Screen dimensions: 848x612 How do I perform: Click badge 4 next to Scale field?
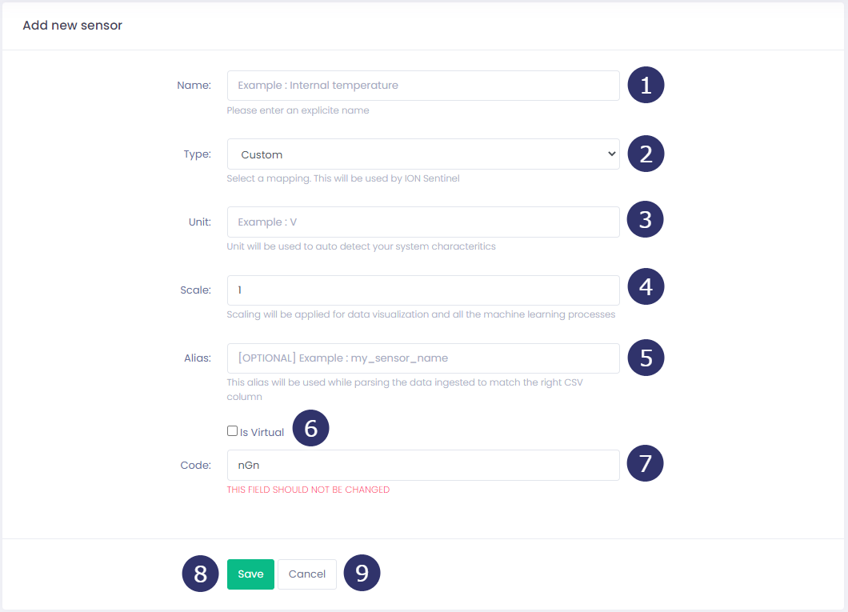(x=646, y=290)
